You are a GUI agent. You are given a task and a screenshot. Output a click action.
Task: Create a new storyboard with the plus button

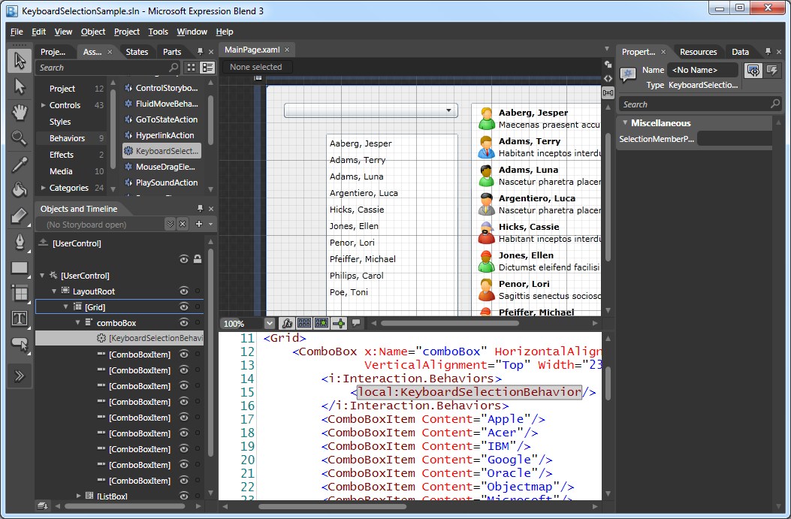[198, 224]
